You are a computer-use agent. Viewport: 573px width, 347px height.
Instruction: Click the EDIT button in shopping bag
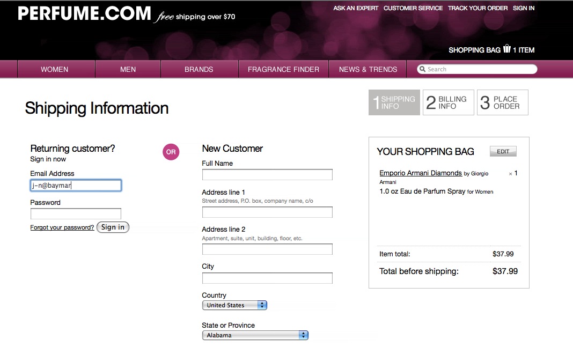pos(503,151)
